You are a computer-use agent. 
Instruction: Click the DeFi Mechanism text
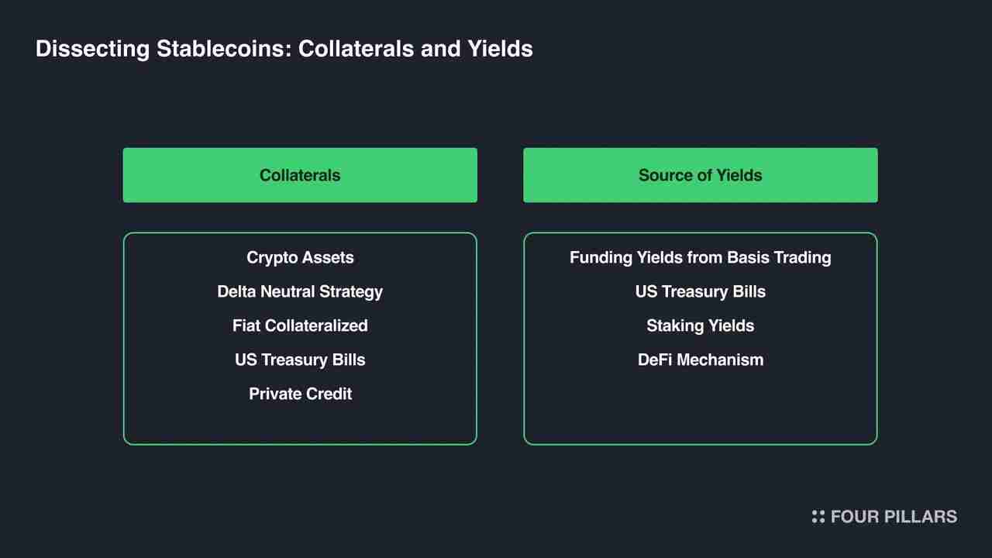tap(700, 360)
